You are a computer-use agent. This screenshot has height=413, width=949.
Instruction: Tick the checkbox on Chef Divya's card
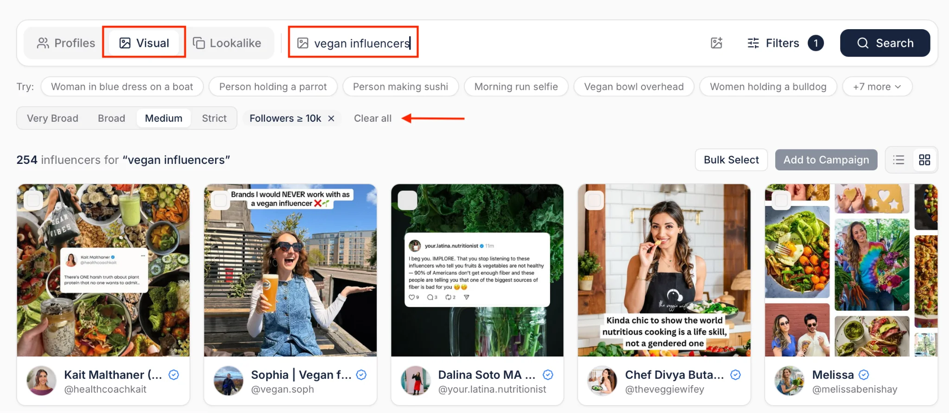pos(595,200)
